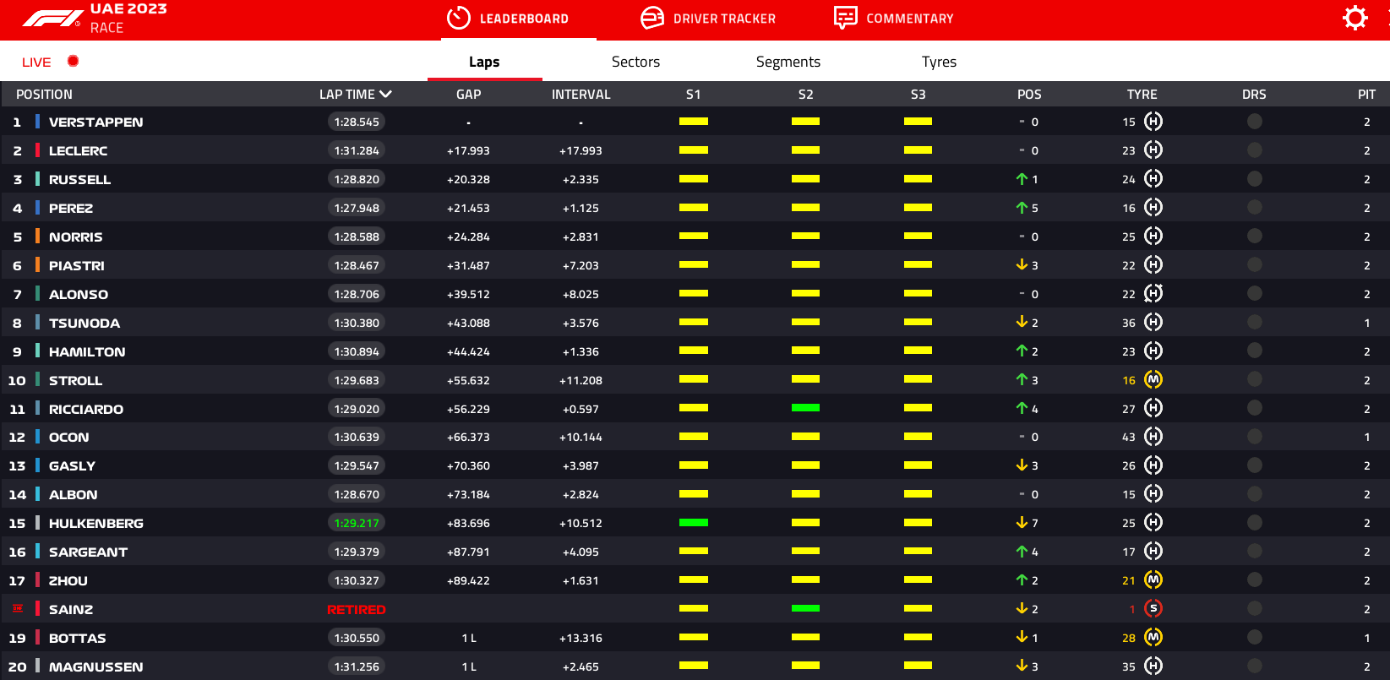The image size is (1390, 680).
Task: Open the Driver Tracker tab
Action: pos(708,19)
